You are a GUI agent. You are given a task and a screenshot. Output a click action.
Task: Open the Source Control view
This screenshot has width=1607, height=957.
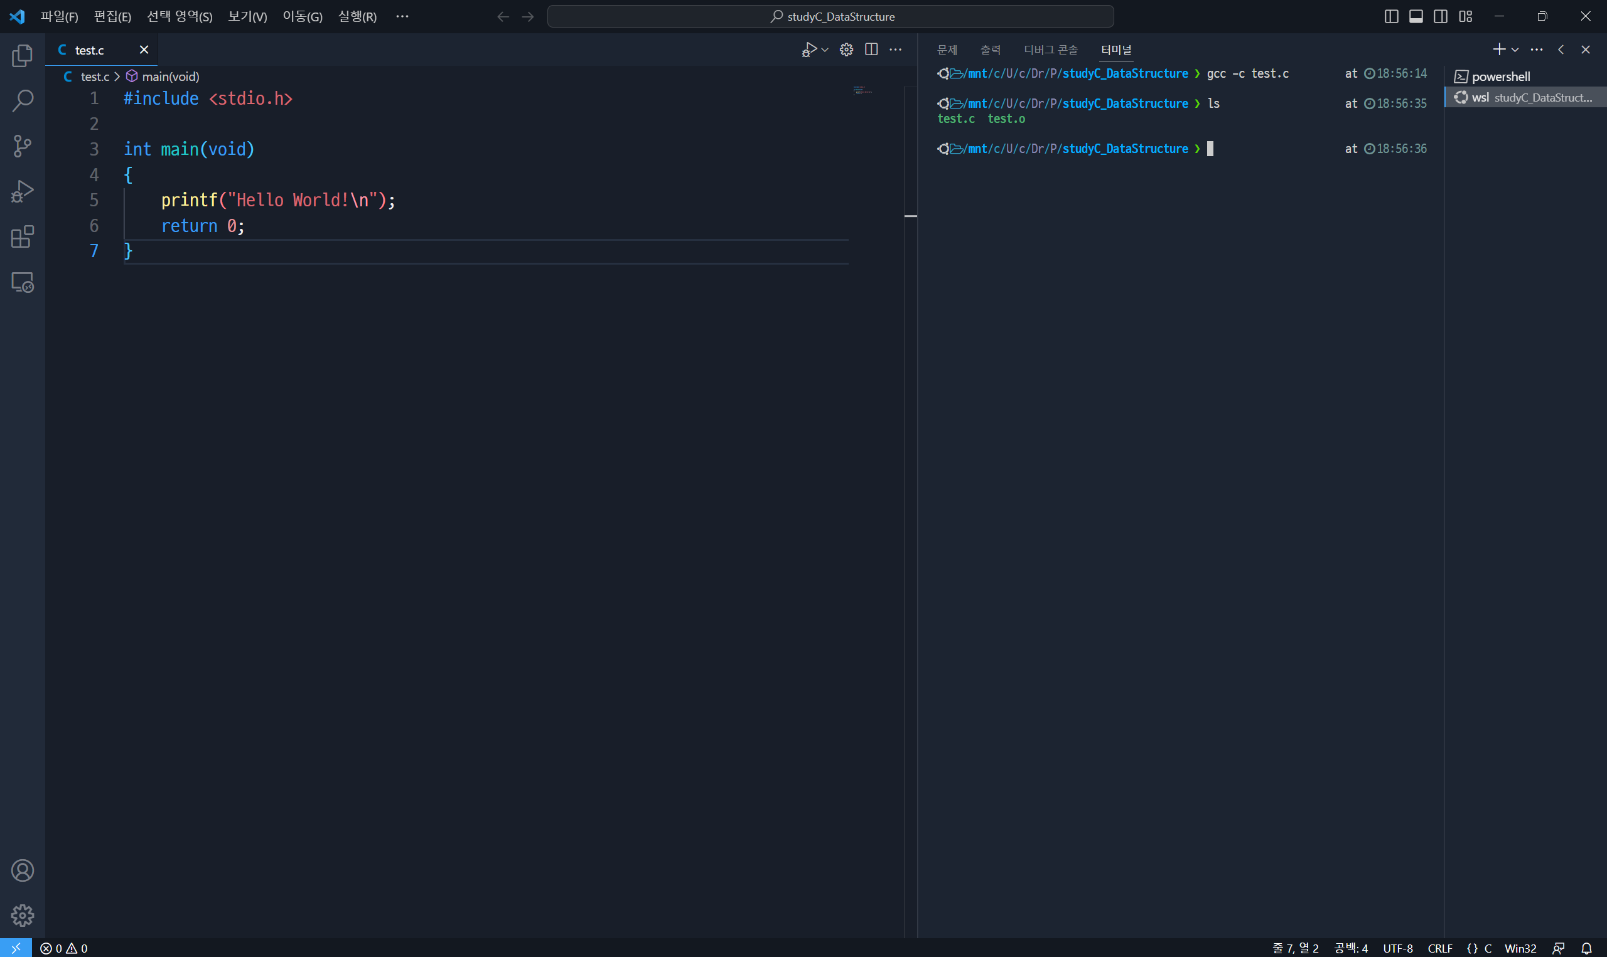(x=23, y=145)
